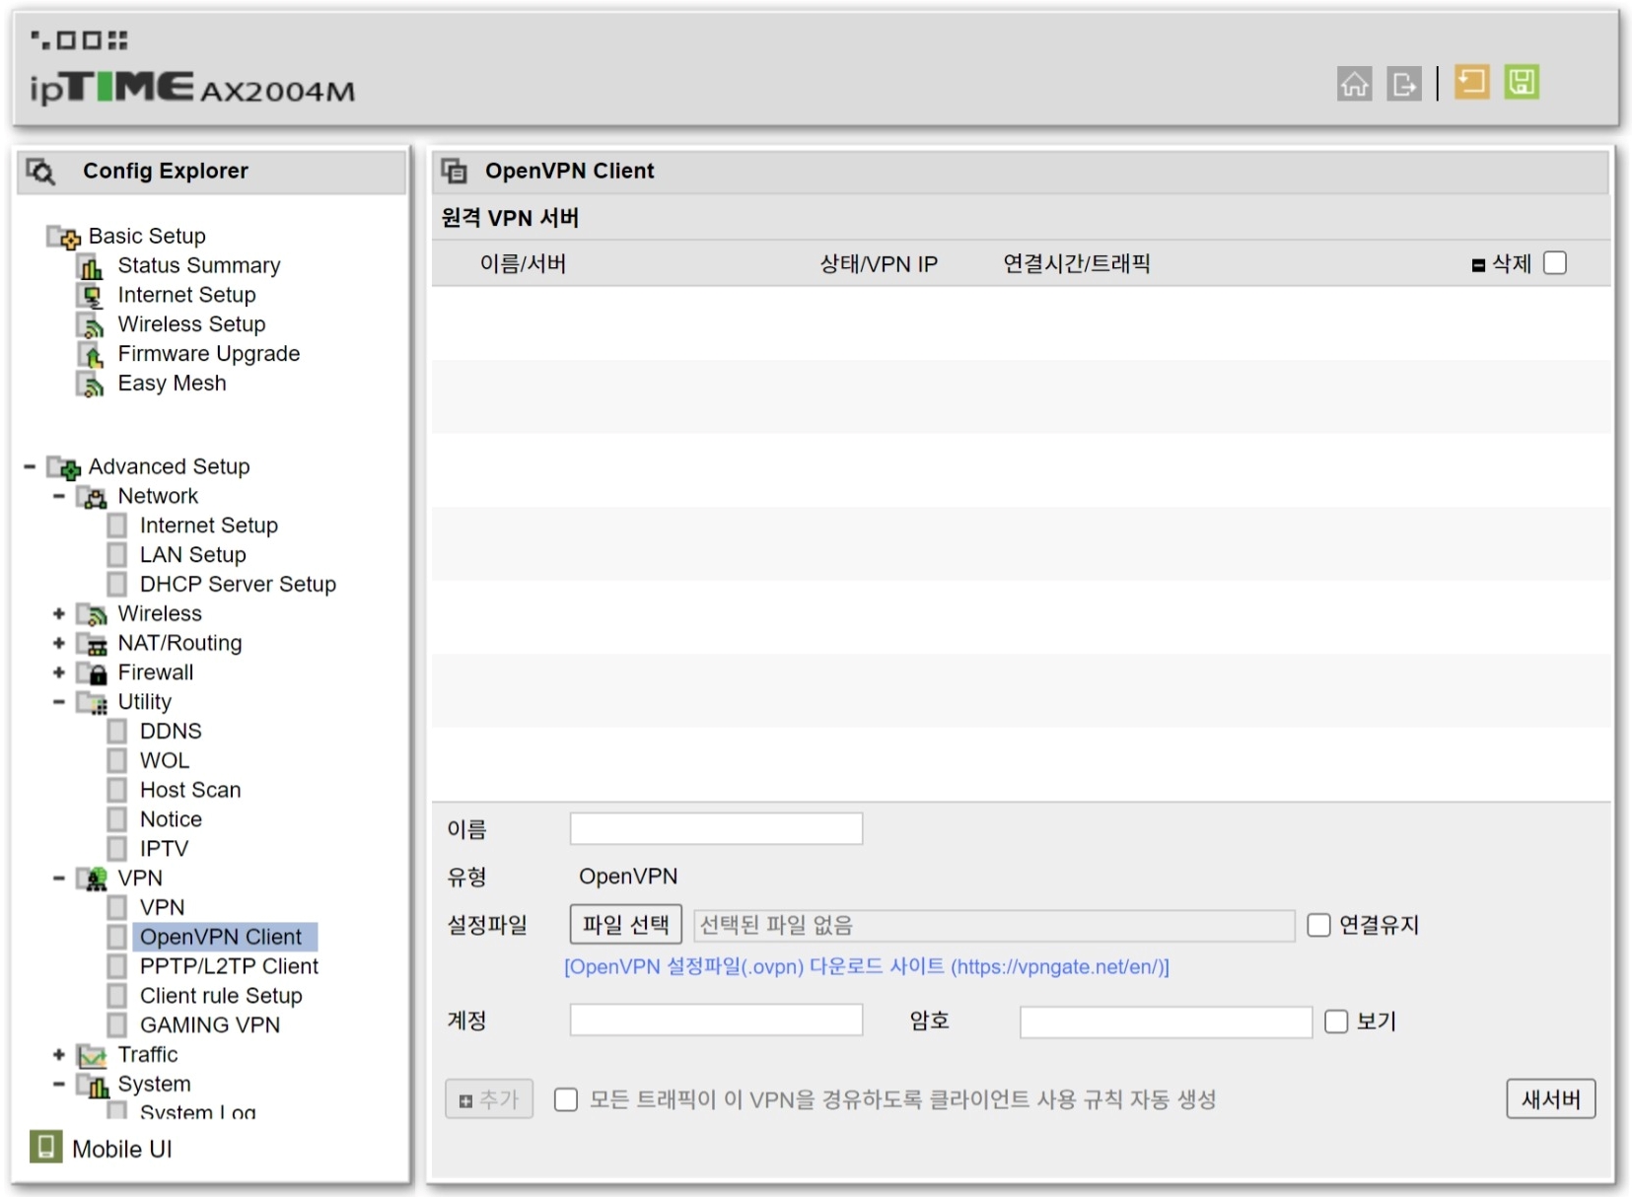Check the 보기 password checkbox
Screen dimensions: 1632x1197
[x=1336, y=1021]
